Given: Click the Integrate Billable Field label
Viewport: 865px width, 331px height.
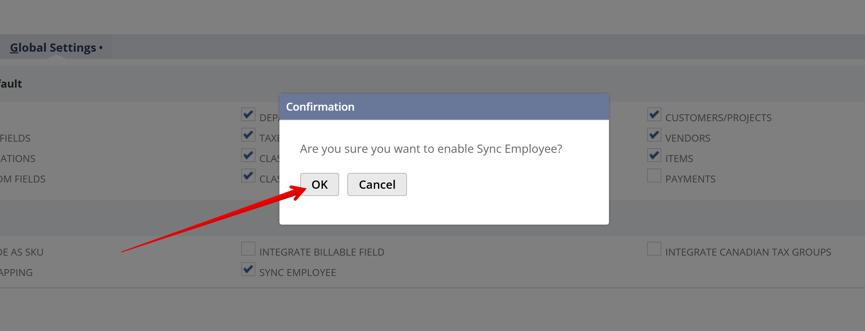Looking at the screenshot, I should (321, 252).
